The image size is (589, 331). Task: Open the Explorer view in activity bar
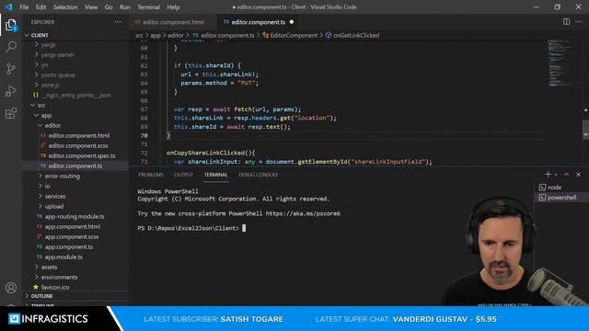click(x=11, y=25)
